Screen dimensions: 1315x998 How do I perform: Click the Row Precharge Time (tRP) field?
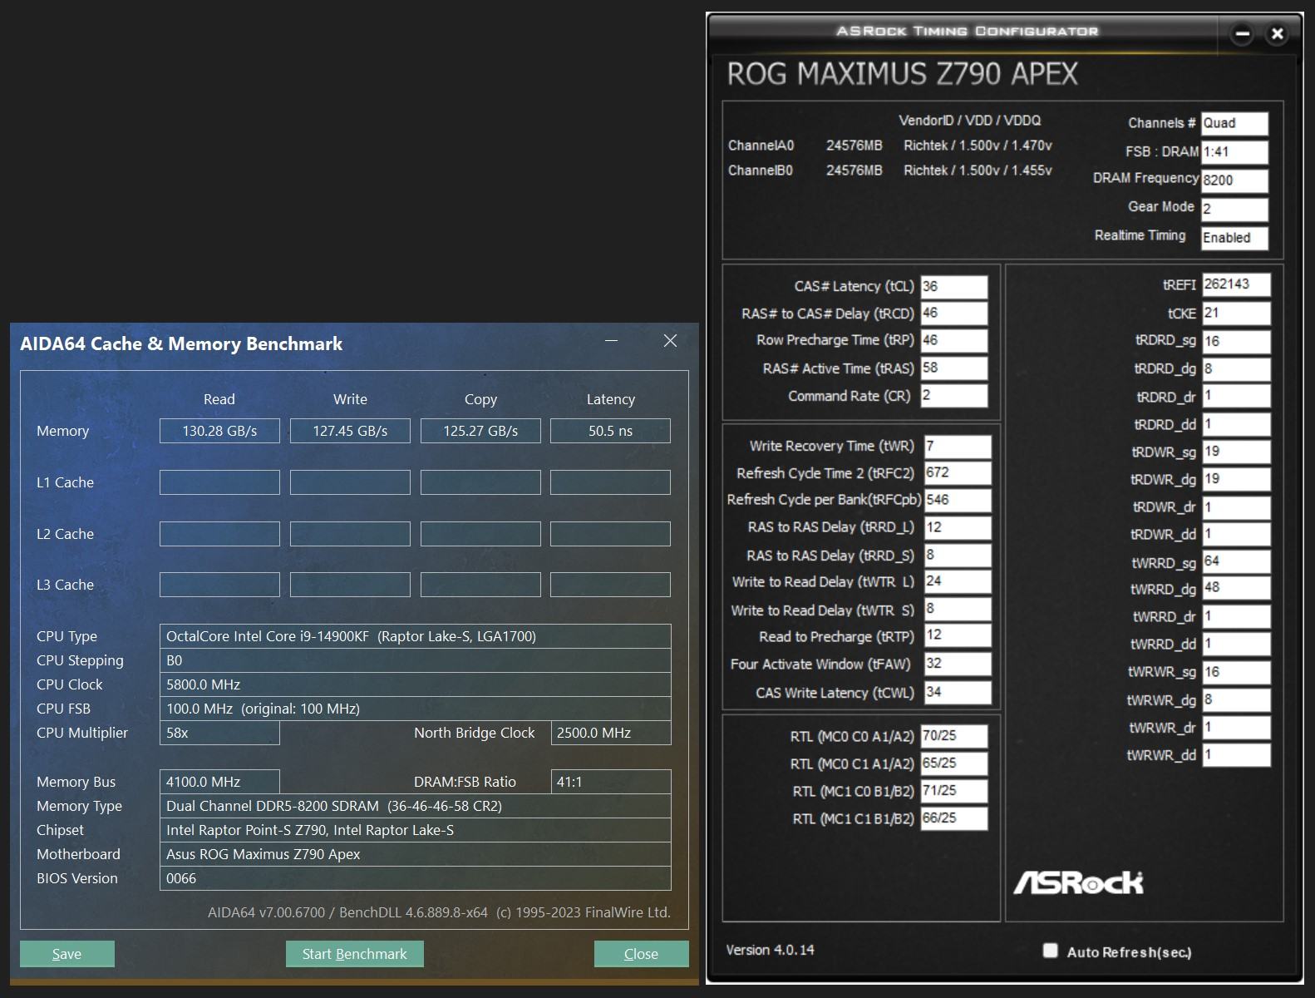(x=954, y=341)
